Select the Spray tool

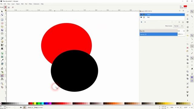tap(2, 72)
